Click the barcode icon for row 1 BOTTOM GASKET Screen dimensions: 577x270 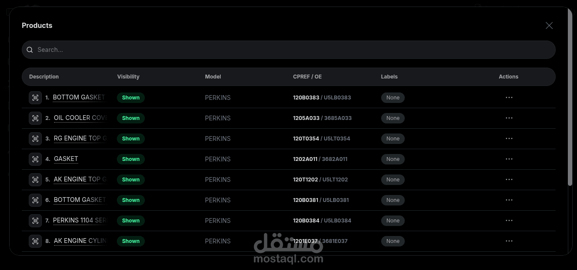point(35,98)
